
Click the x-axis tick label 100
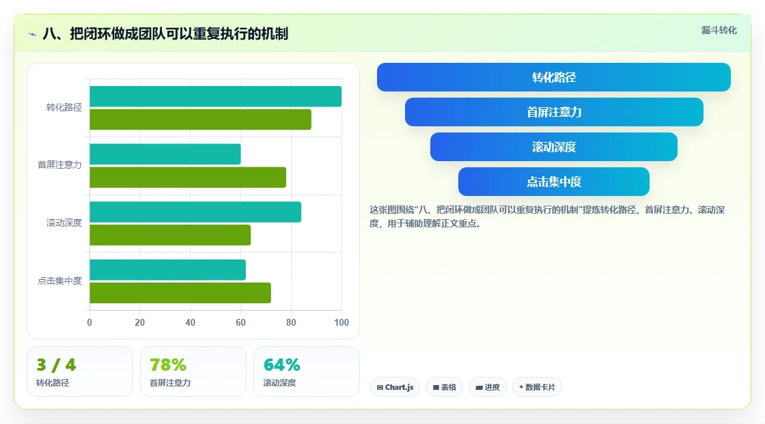tap(342, 322)
